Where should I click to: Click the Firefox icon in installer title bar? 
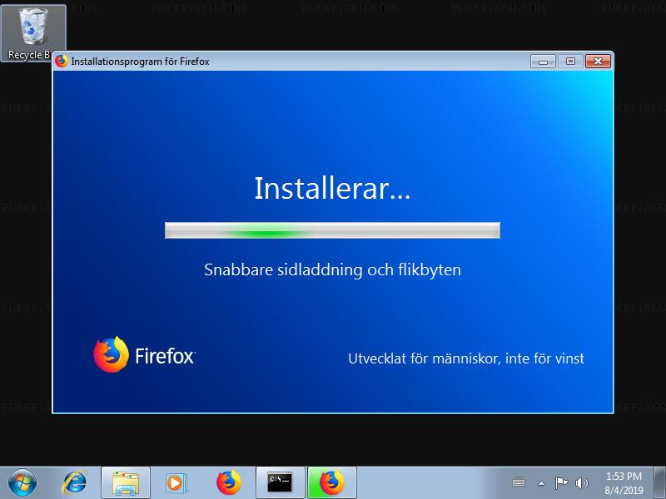pos(62,61)
